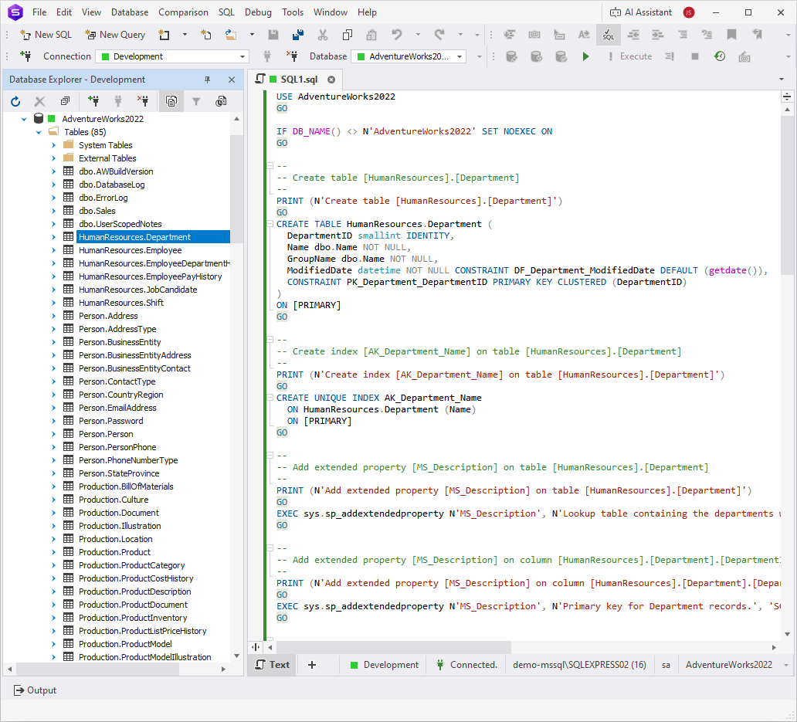Viewport: 797px width, 722px height.
Task: Click the New Query button
Action: click(x=115, y=34)
